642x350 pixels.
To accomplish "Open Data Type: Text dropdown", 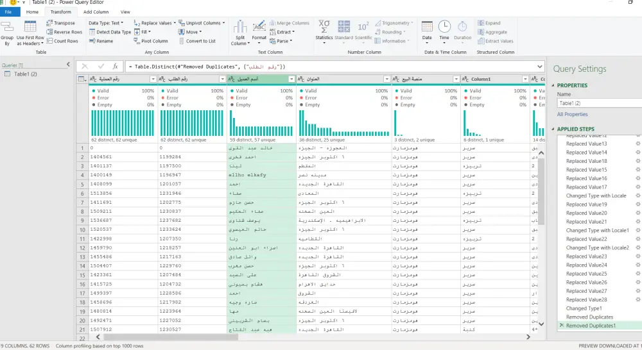I will coord(106,23).
